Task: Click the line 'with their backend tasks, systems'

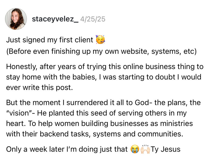Action: (x=95, y=134)
